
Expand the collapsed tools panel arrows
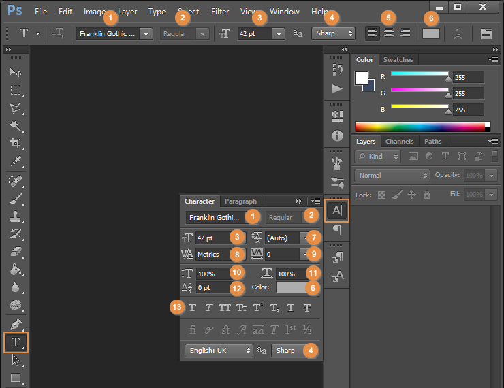click(8, 50)
